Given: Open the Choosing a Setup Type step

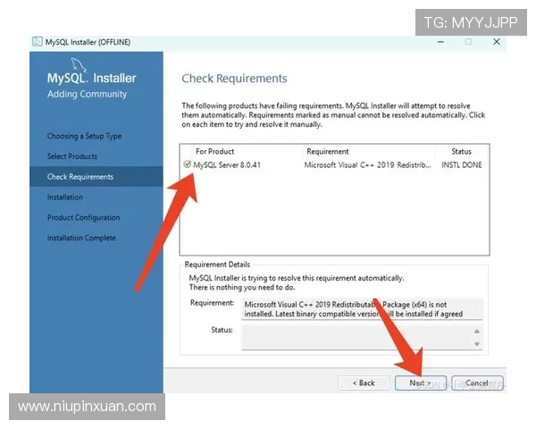Looking at the screenshot, I should (84, 136).
